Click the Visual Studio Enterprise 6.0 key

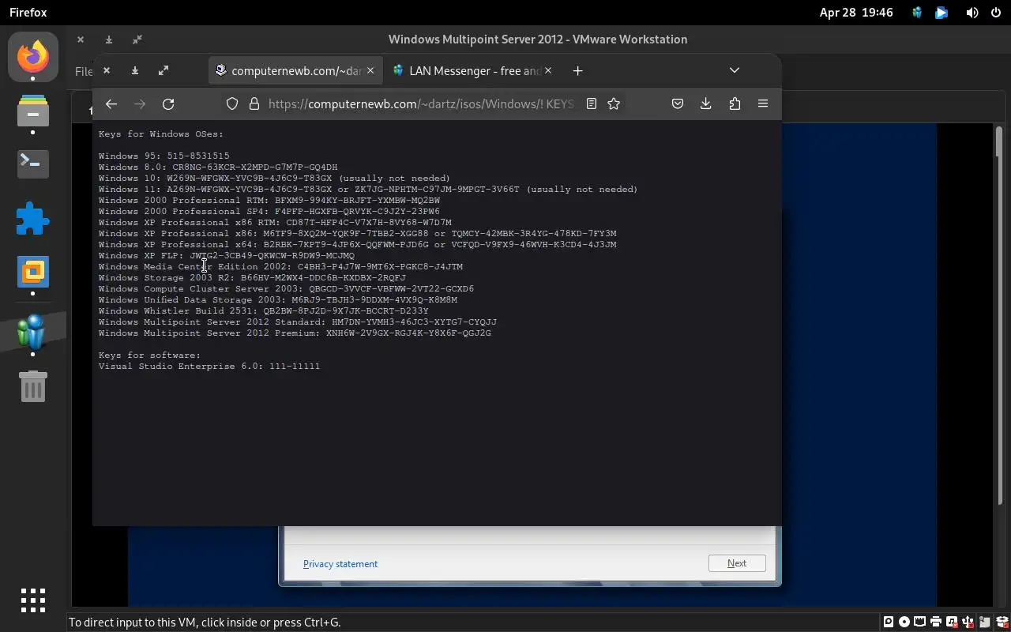point(295,367)
